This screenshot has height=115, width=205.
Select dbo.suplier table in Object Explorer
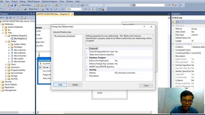tap(19, 58)
